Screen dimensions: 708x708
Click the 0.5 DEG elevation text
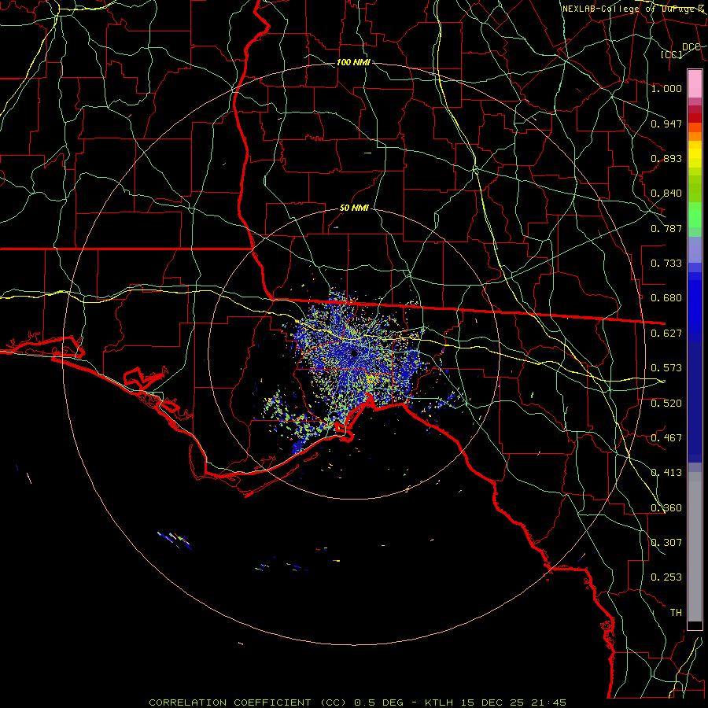(378, 702)
